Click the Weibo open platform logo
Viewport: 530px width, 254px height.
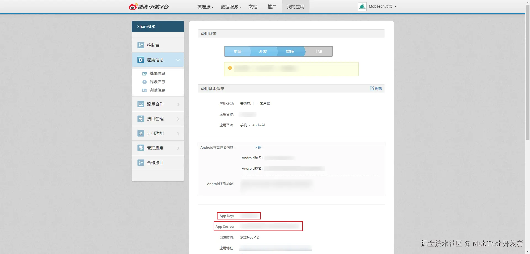tap(149, 7)
